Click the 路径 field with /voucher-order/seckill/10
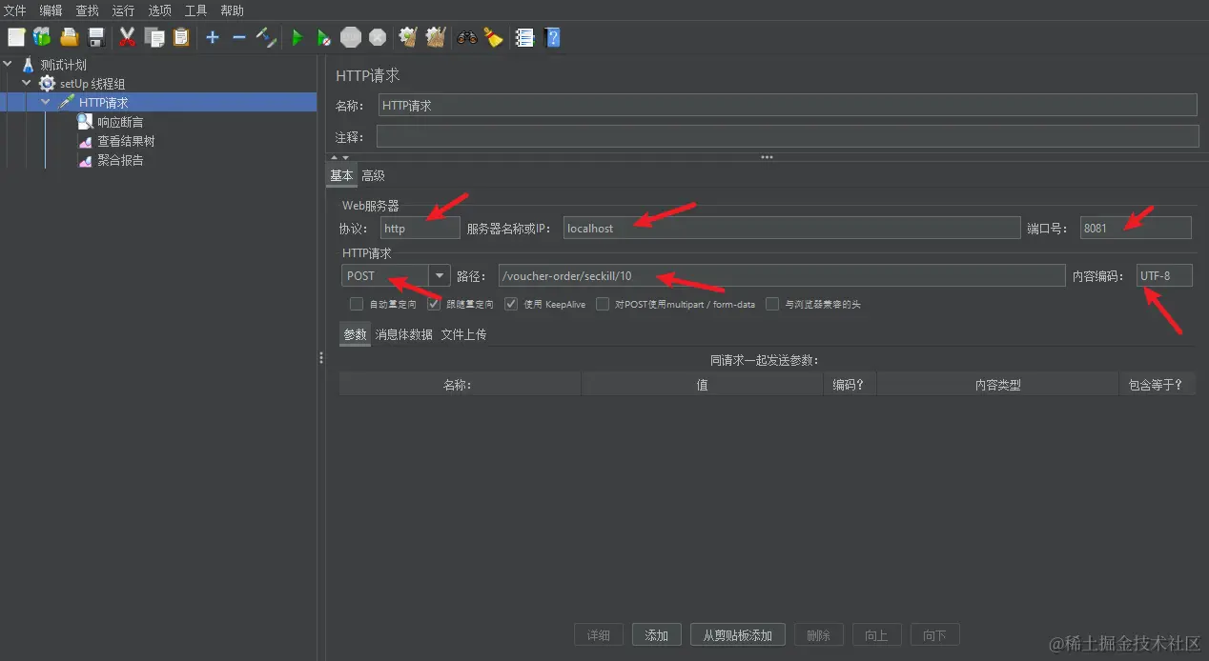Screen dimensions: 1209x661 click(782, 275)
